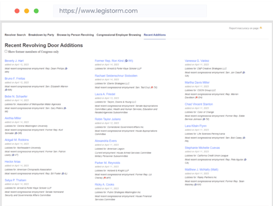Open the Revolver Search tab
Viewport: 273px width, 206px height.
(15, 35)
